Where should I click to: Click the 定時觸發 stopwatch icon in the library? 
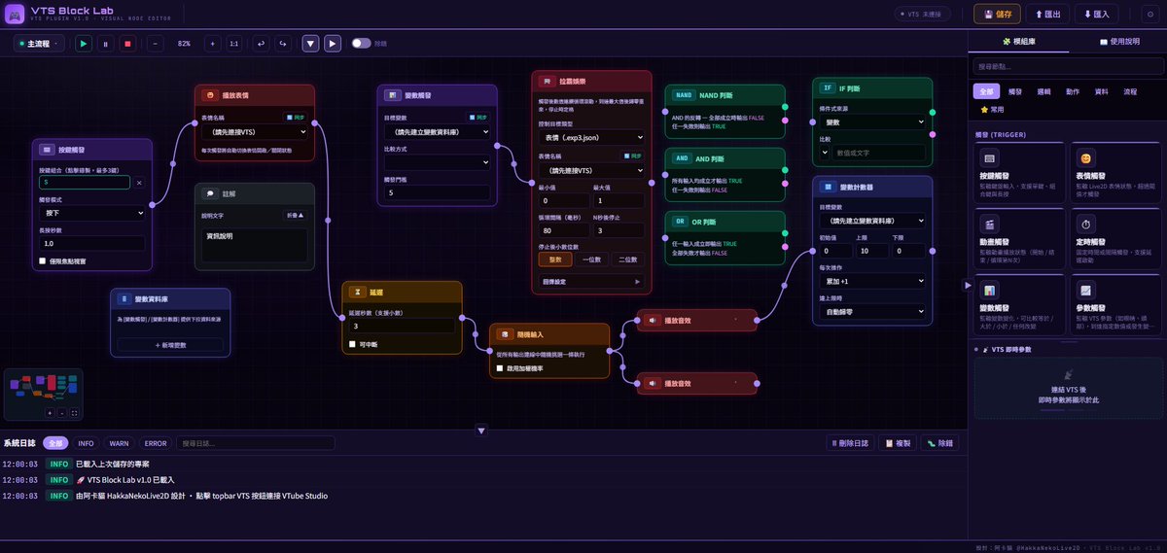(x=1086, y=224)
